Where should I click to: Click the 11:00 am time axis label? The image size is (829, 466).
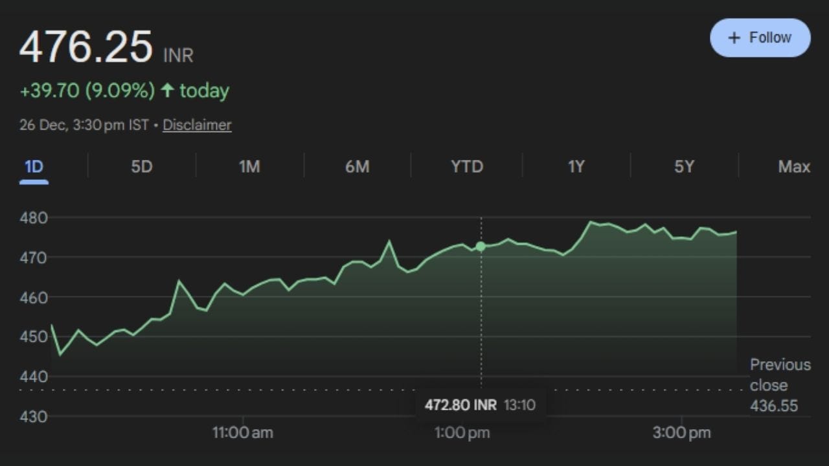click(243, 432)
